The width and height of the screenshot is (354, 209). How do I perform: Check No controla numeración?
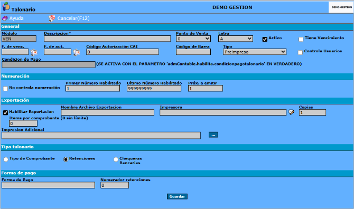[5, 89]
